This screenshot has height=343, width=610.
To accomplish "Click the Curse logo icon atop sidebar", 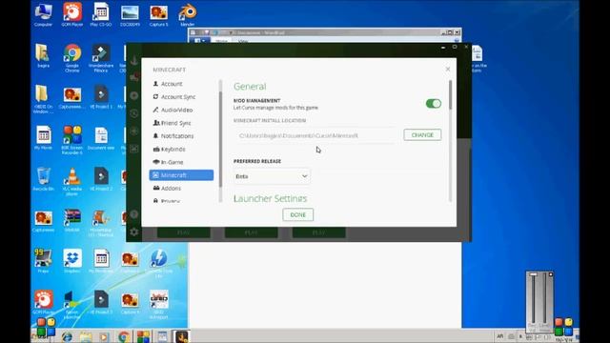I will (134, 60).
